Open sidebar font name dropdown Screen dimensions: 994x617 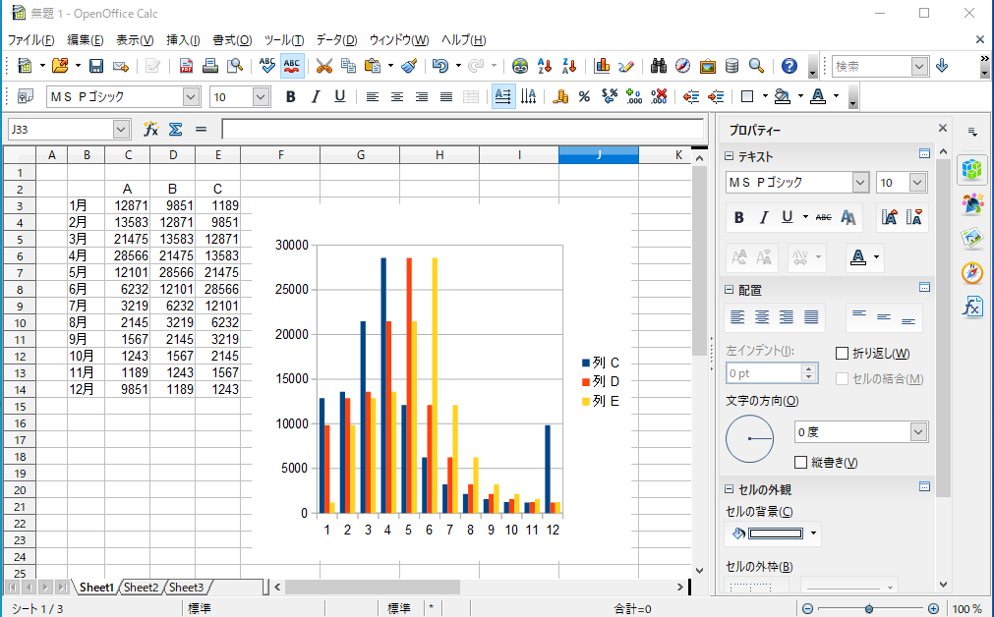point(859,183)
